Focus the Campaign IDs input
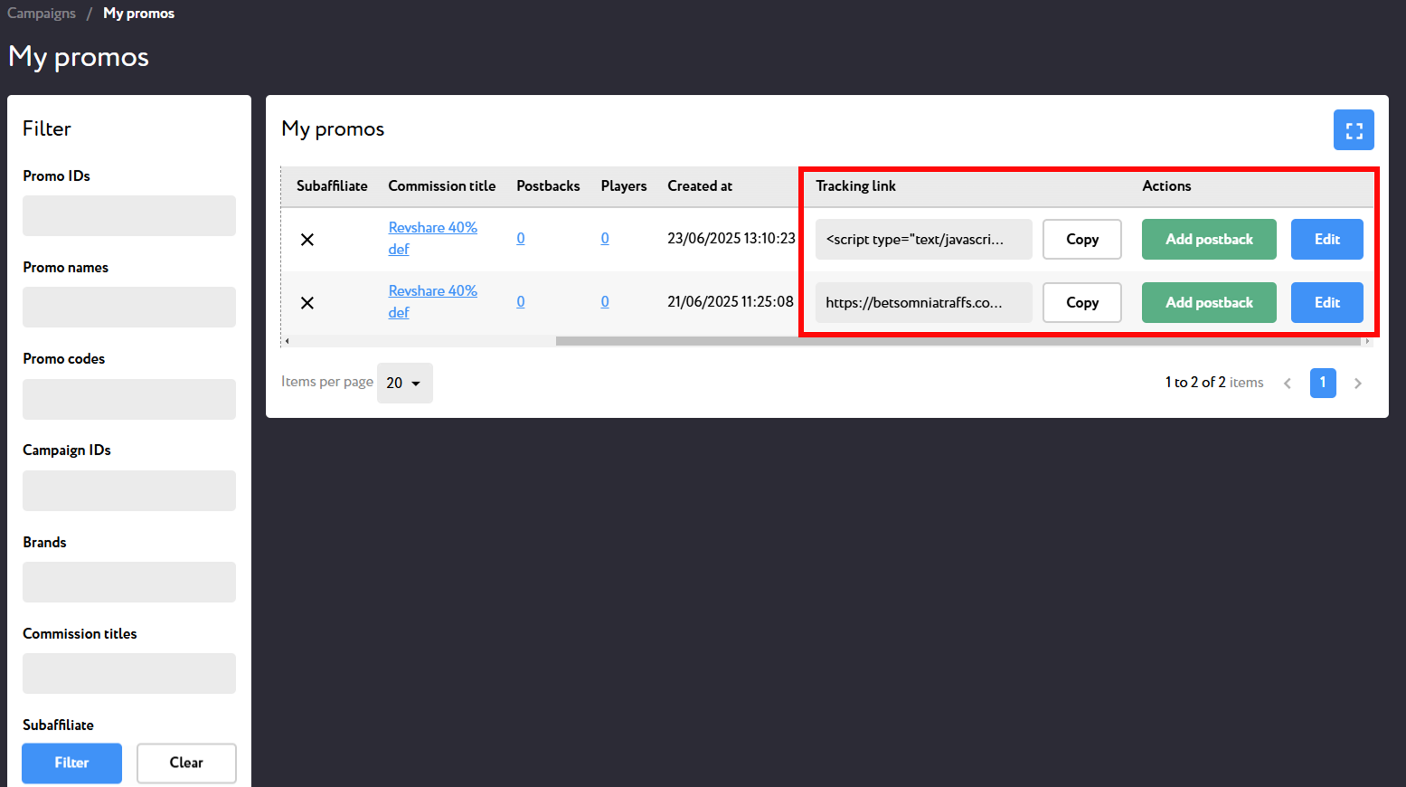The height and width of the screenshot is (787, 1406). tap(129, 490)
